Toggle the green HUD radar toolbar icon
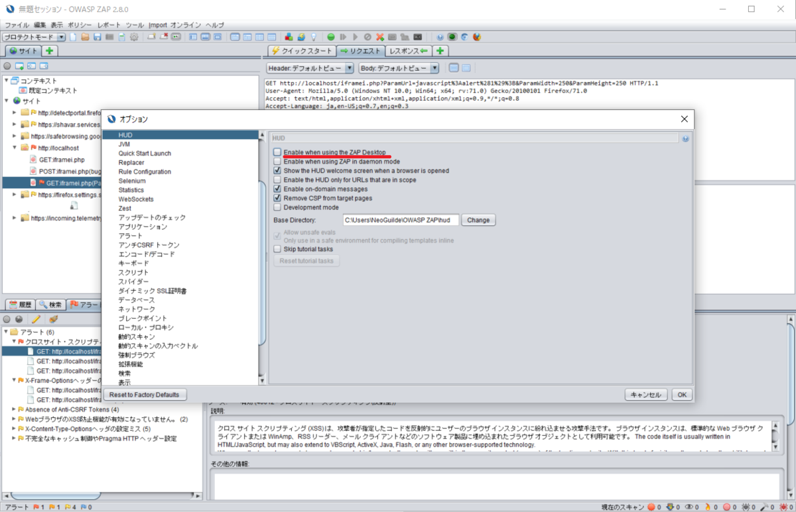Image resolution: width=796 pixels, height=512 pixels. 452,37
